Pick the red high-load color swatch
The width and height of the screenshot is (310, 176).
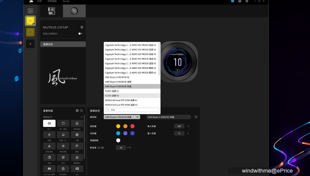(133, 126)
